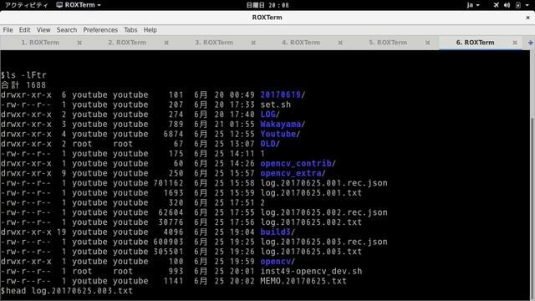Open the ROXTerm application menu in top bar
The width and height of the screenshot is (535, 301).
point(79,5)
